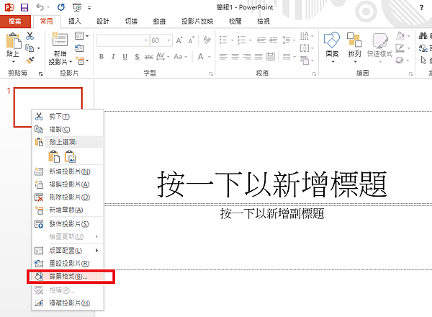The height and width of the screenshot is (317, 432).
Task: Click the Cut scissors icon in ribbon
Action: click(x=30, y=36)
